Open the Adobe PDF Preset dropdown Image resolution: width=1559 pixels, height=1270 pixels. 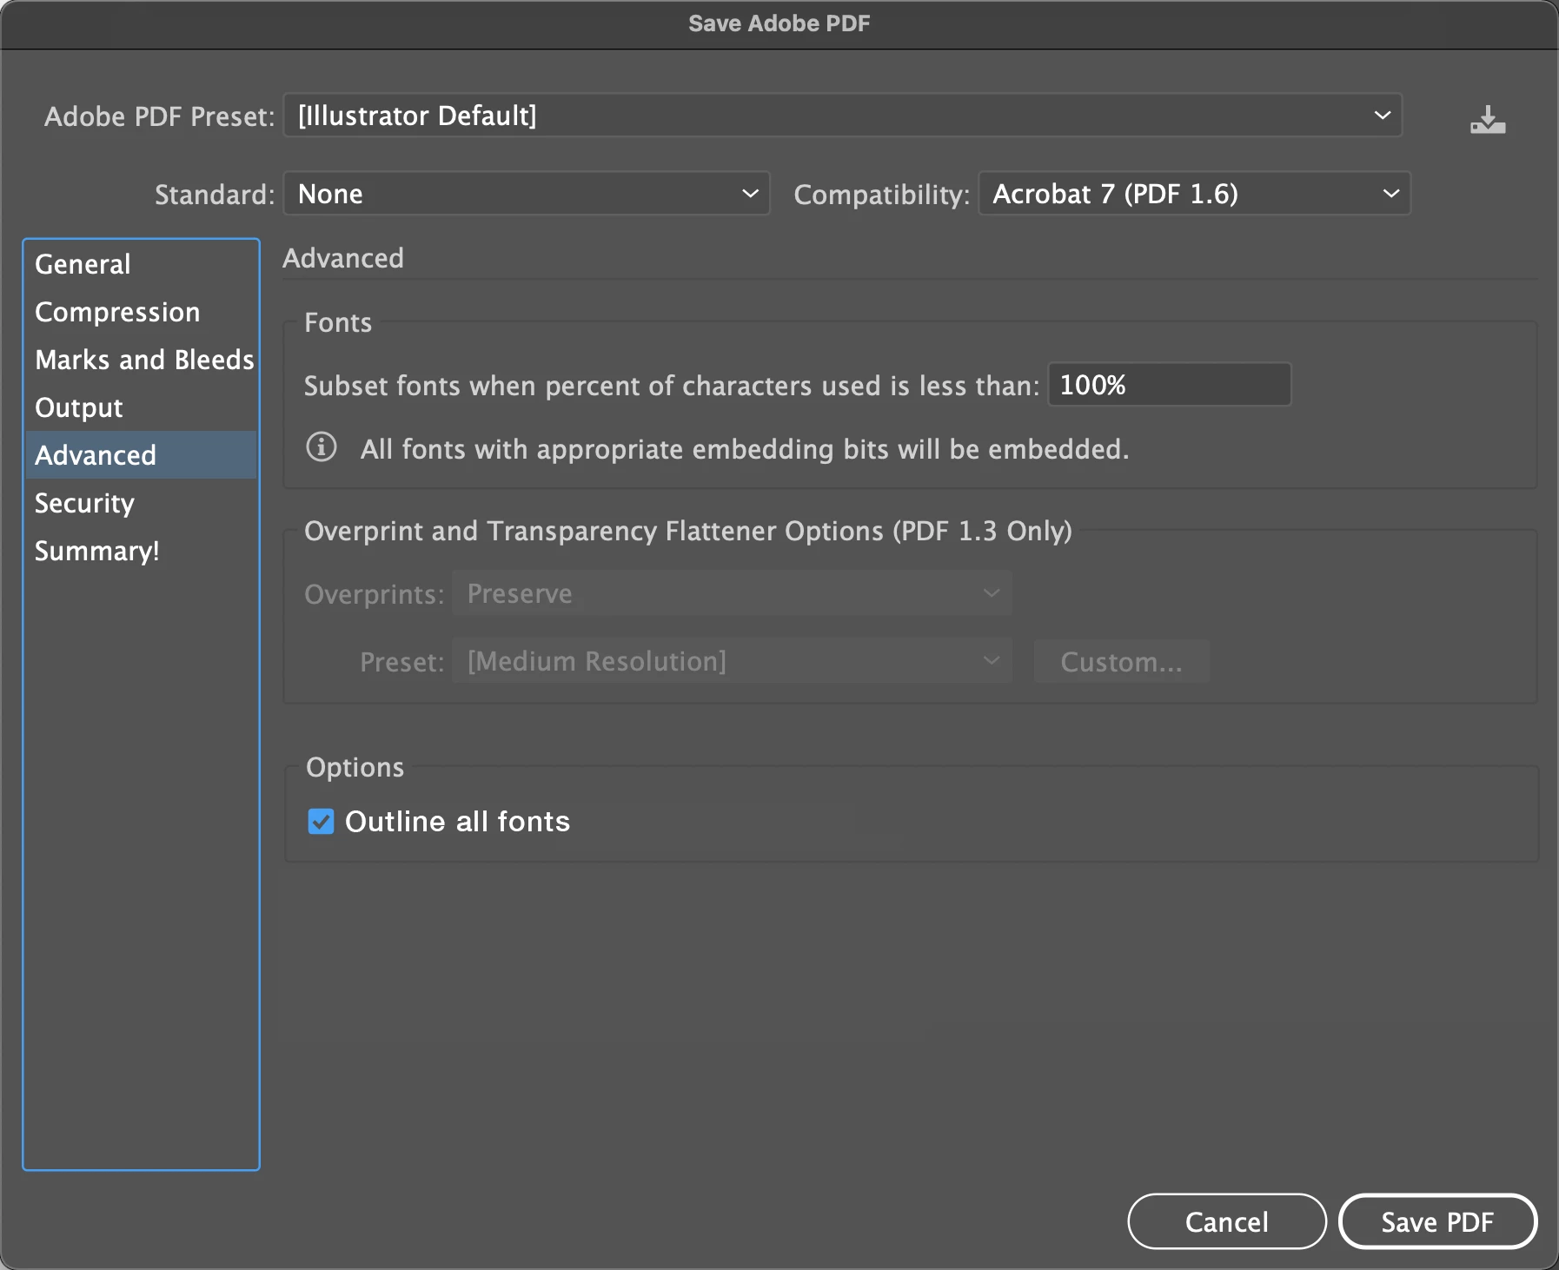[x=843, y=116]
